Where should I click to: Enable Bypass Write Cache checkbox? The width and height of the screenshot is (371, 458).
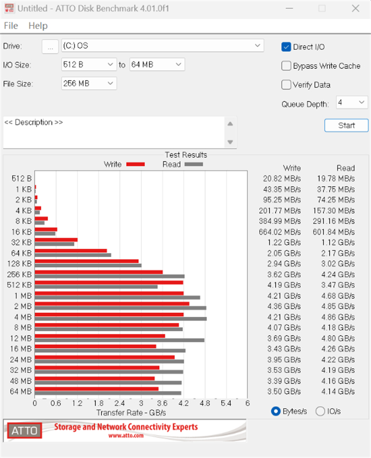(286, 66)
